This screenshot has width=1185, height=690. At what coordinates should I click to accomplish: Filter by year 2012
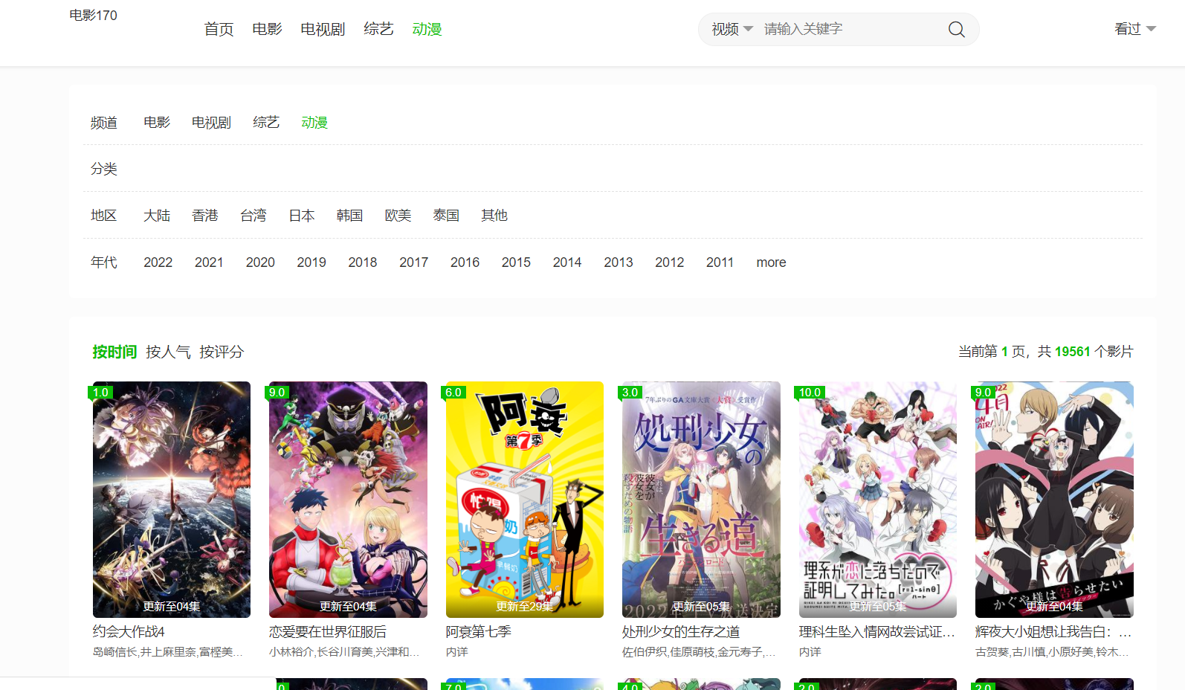[670, 262]
